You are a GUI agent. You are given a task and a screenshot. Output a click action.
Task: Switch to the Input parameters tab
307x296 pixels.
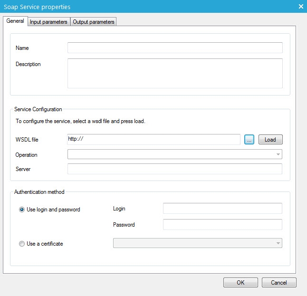(48, 22)
